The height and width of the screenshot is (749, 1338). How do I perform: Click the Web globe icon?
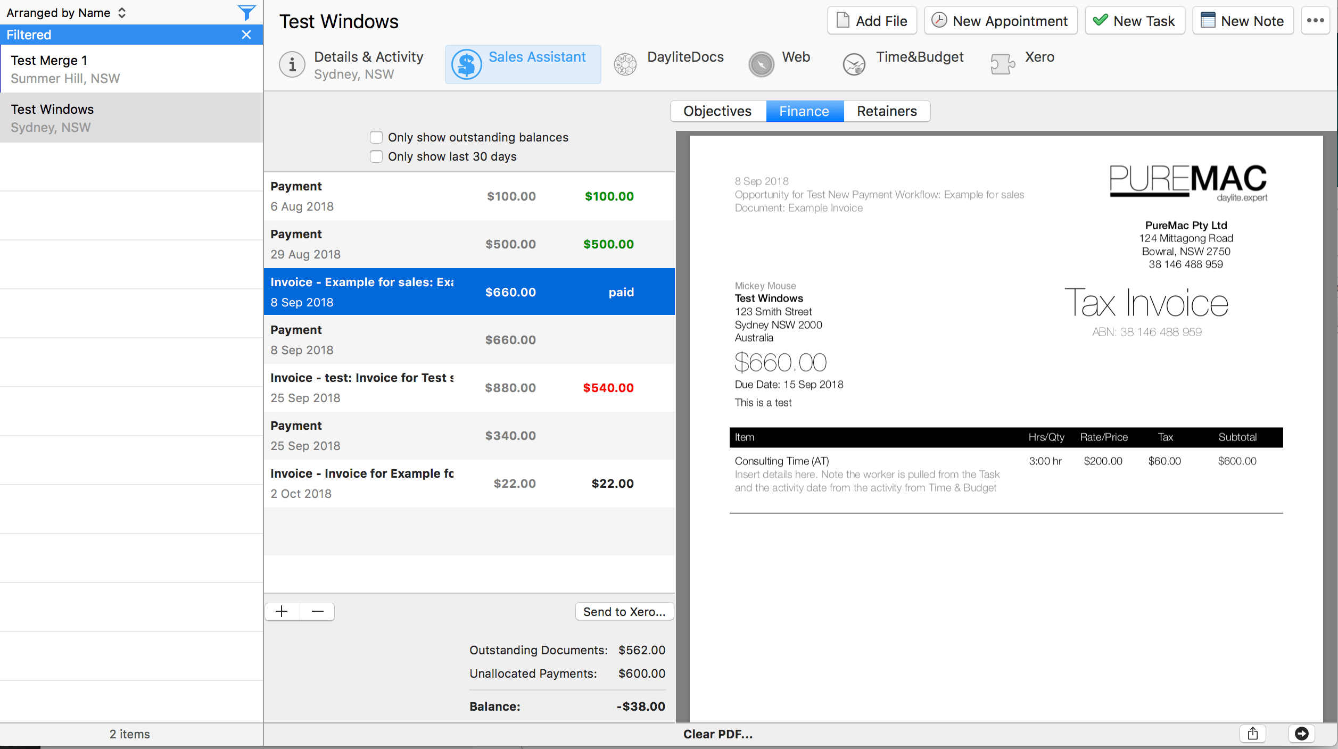(x=761, y=64)
